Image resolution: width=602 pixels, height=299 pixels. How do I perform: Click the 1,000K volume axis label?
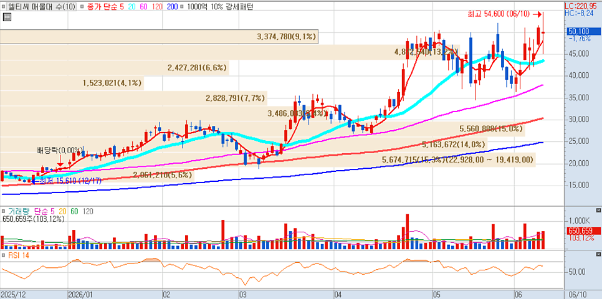pyautogui.click(x=580, y=221)
